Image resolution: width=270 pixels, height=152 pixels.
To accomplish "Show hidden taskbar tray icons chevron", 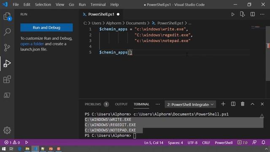I will pyautogui.click(x=266, y=149).
